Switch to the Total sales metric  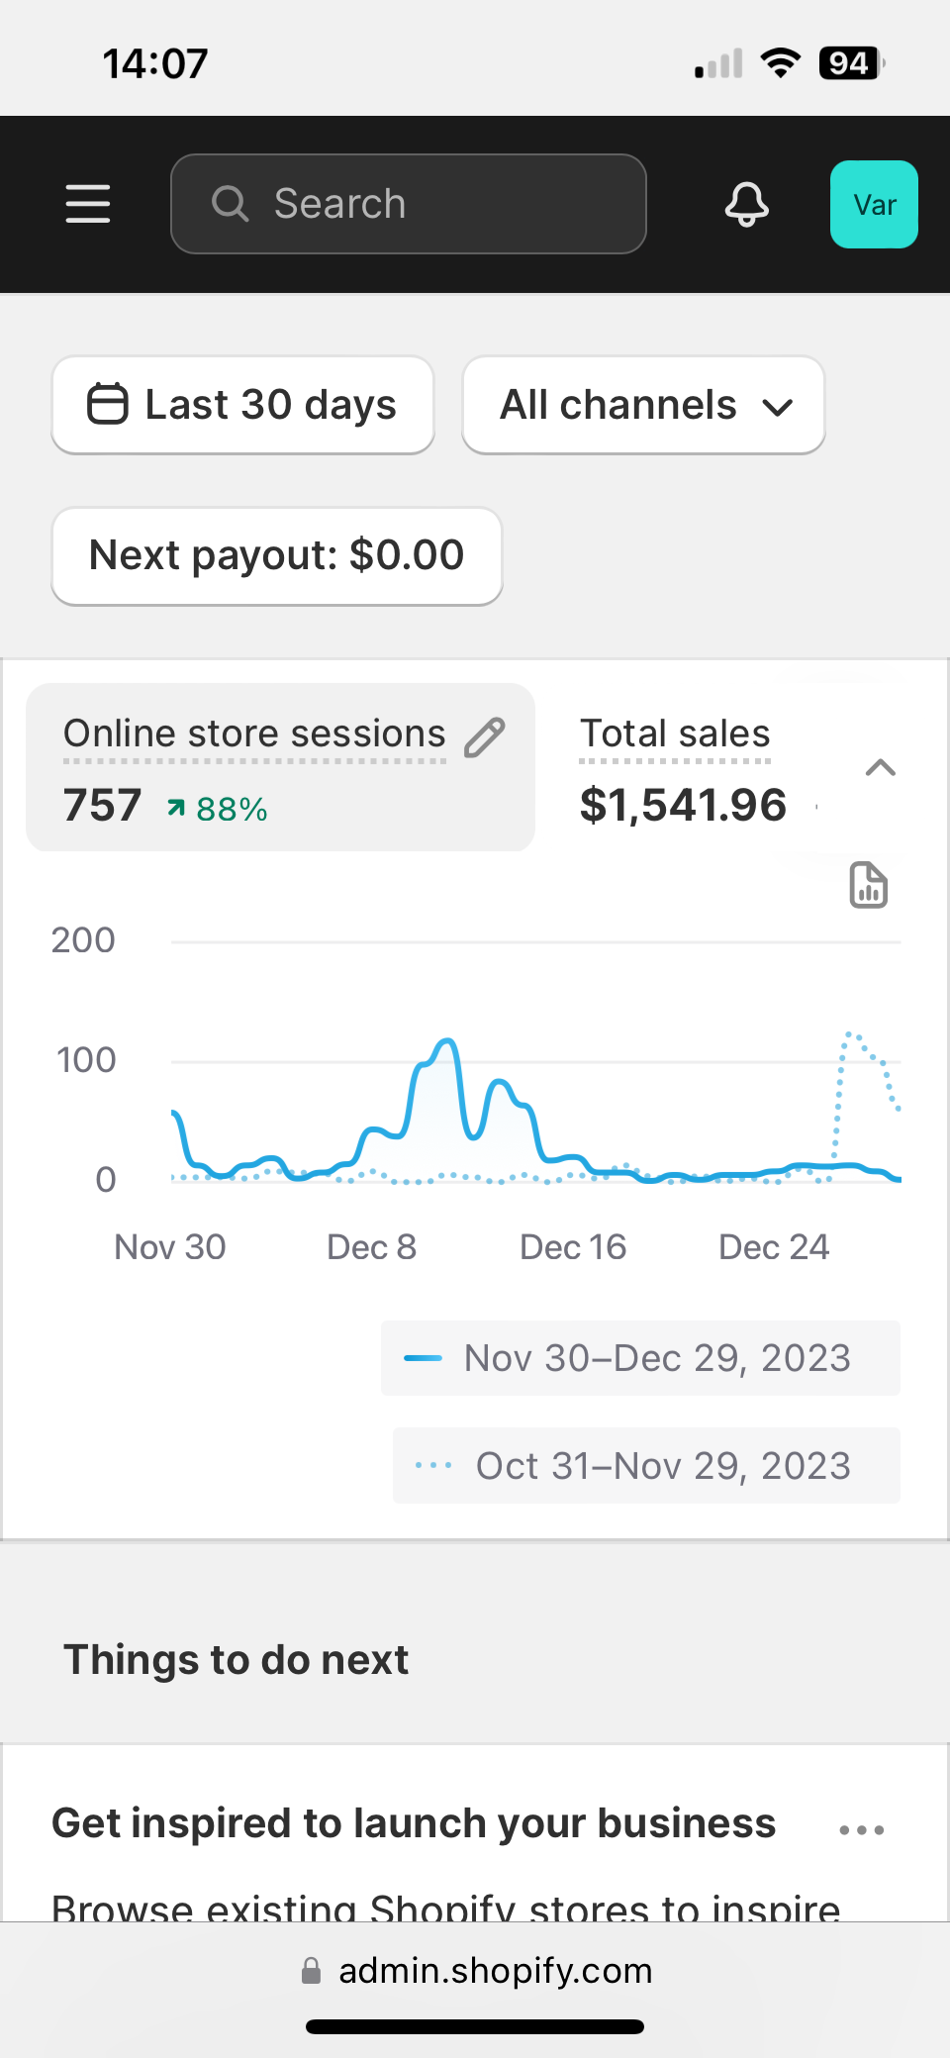(x=683, y=769)
